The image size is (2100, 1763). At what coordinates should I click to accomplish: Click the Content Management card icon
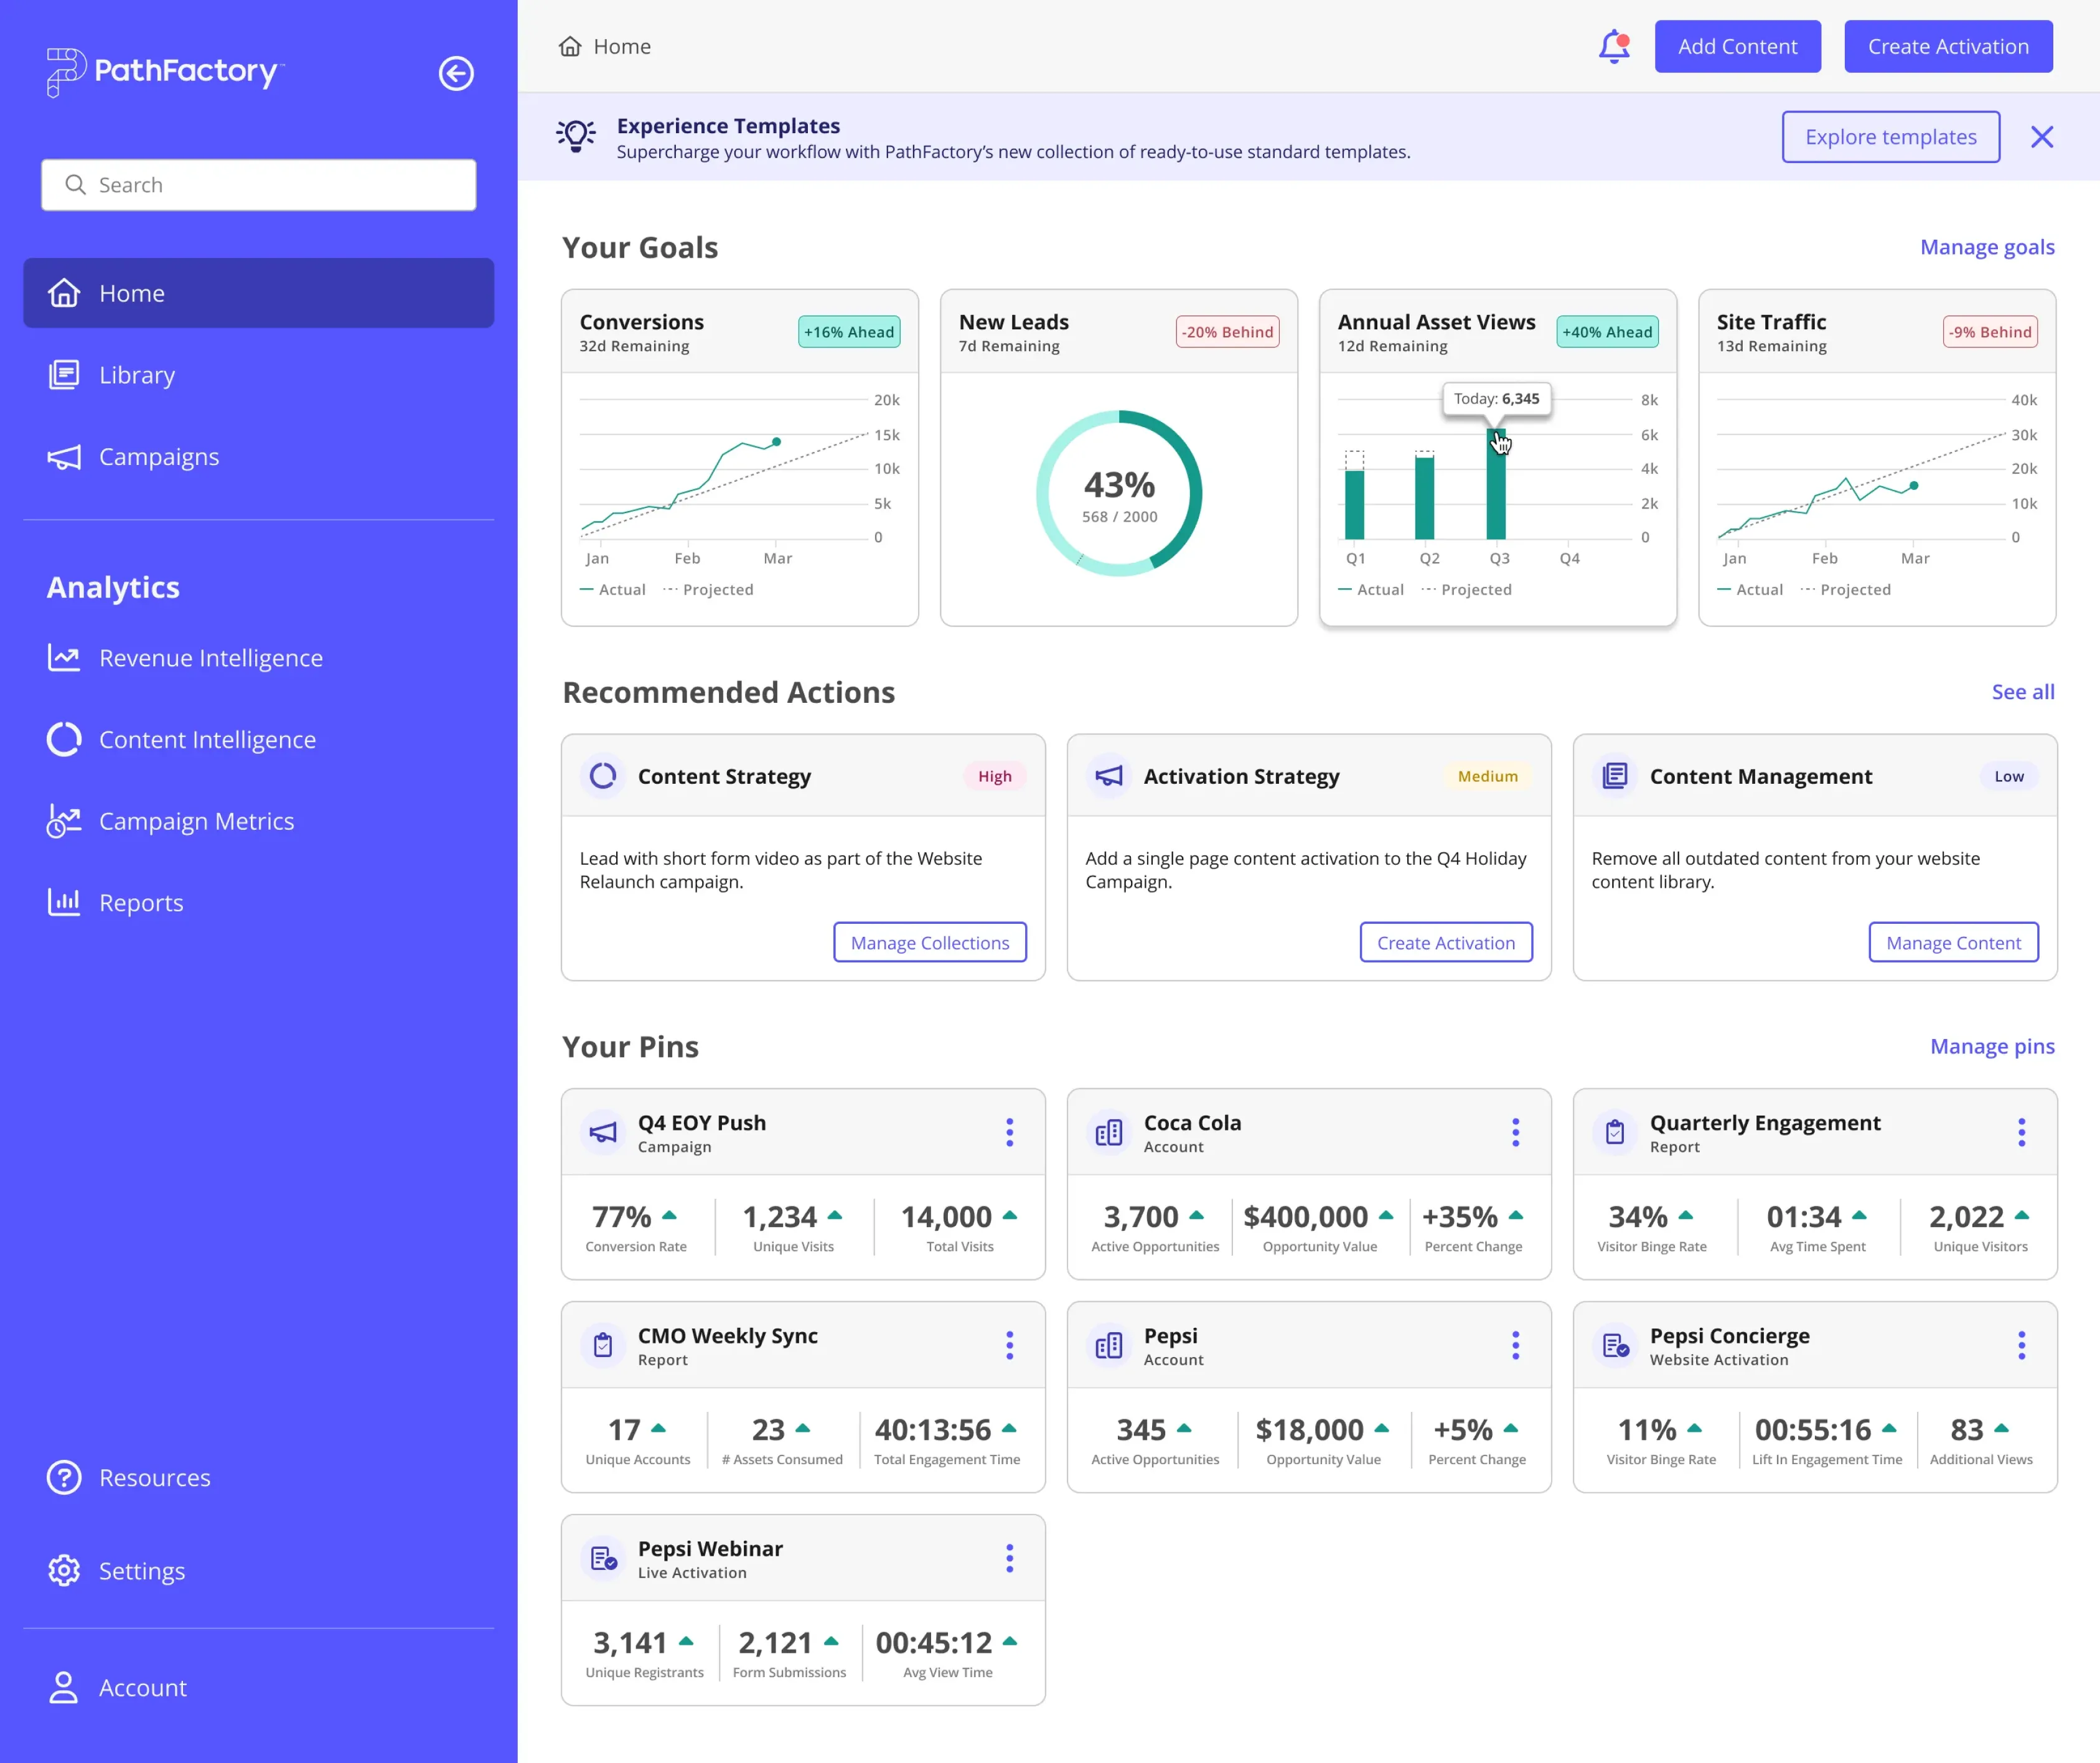[1615, 776]
